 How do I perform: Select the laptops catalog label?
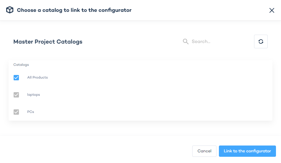[33, 95]
